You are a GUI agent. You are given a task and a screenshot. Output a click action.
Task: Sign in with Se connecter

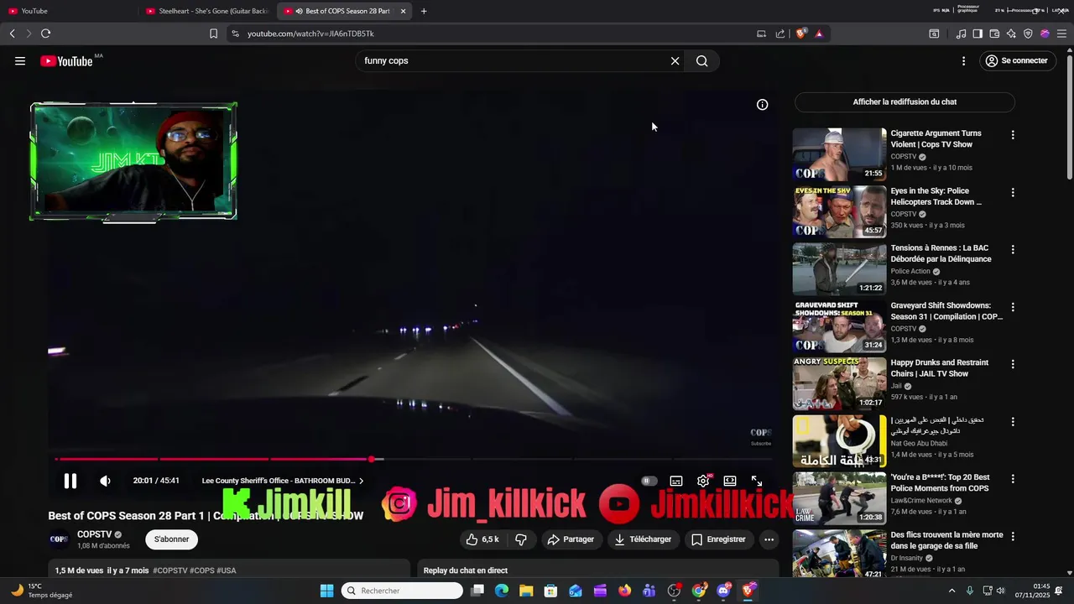[x=1017, y=61]
